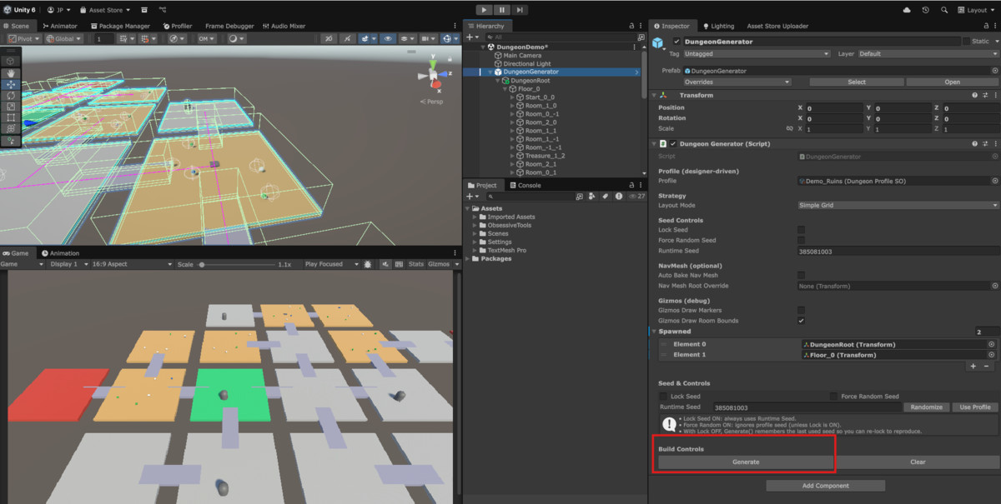Click the Play button to enter play mode
Viewport: 1001px width, 504px height.
(x=485, y=10)
